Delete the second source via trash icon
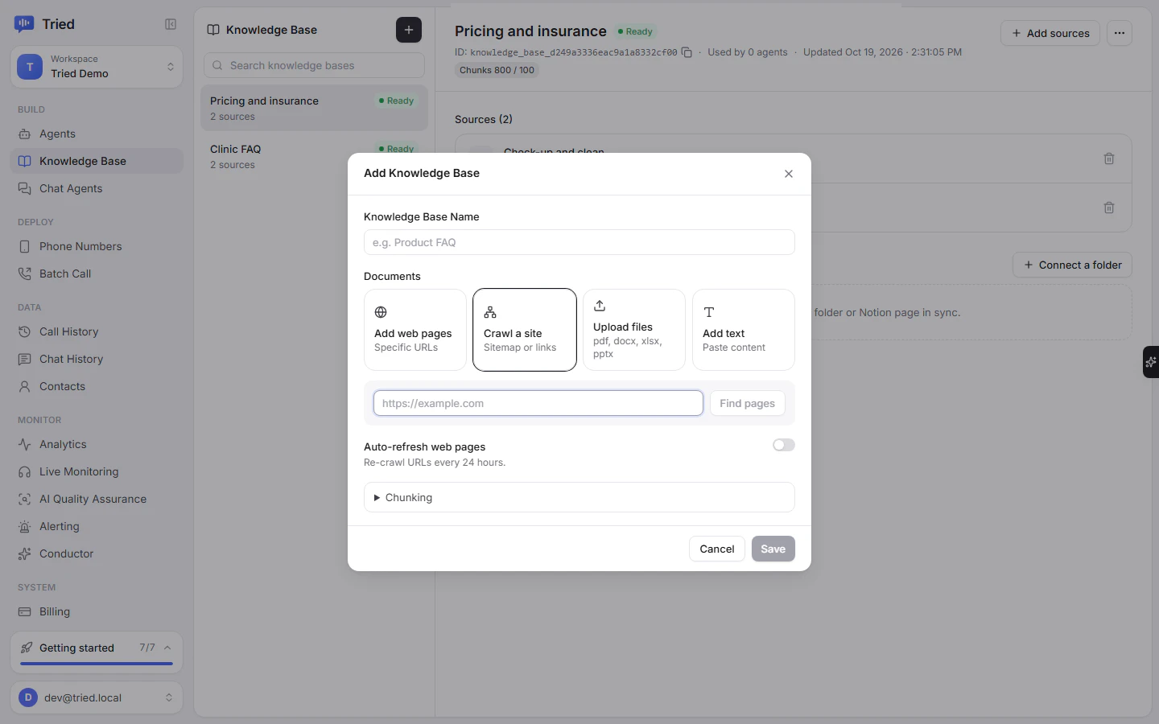Image resolution: width=1159 pixels, height=724 pixels. point(1109,208)
